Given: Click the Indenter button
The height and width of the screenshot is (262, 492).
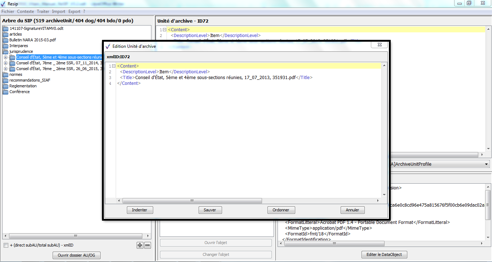Looking at the screenshot, I should coord(139,210).
